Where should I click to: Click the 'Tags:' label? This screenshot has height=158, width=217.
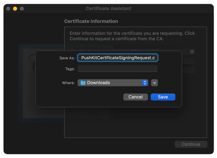coord(70,69)
